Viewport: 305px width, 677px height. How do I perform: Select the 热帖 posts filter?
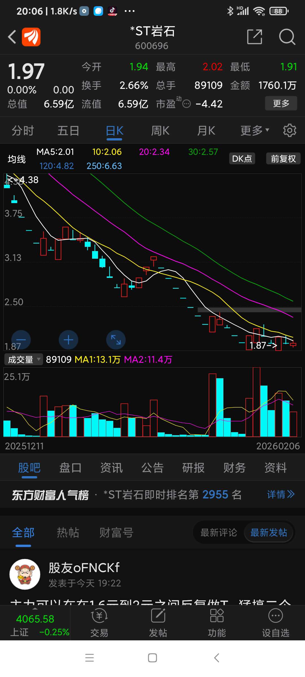(x=68, y=533)
